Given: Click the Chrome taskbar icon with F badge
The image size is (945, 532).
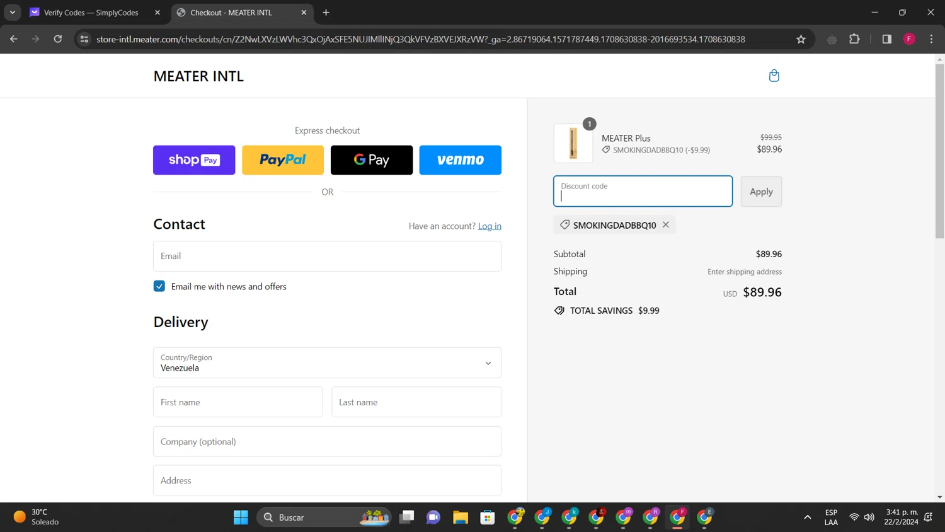Looking at the screenshot, I should click(x=678, y=518).
